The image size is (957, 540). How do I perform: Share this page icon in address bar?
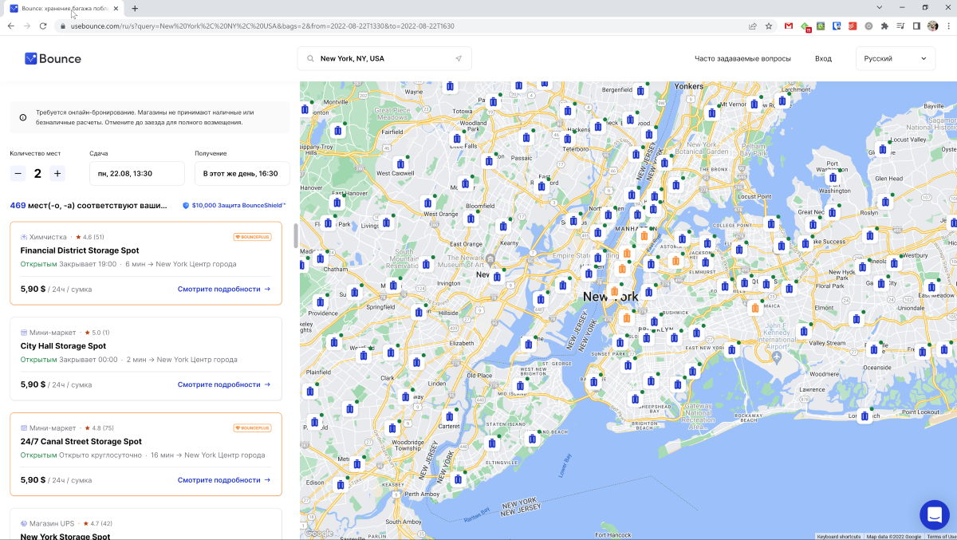point(752,26)
